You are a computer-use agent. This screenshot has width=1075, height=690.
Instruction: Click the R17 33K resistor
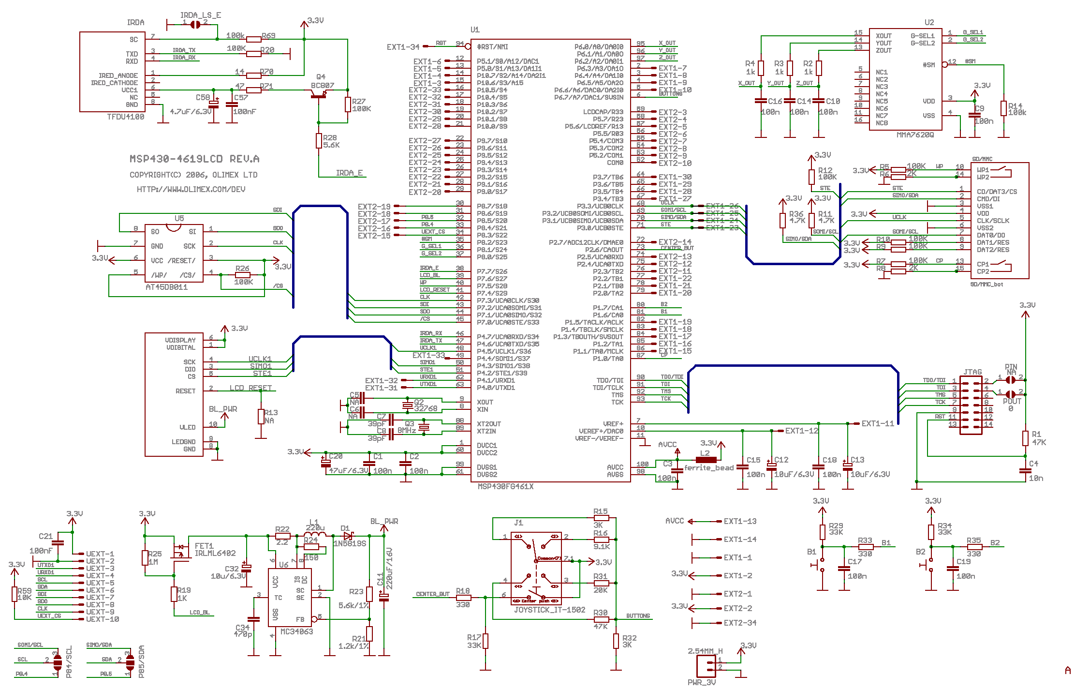486,641
